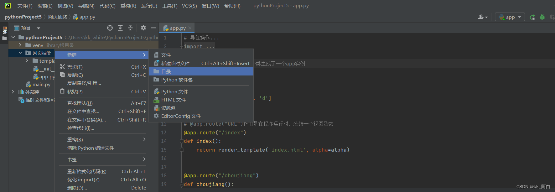Screen dimensions: 555x192
Task: Choose 删除(D)... in context menu
Action: [x=102, y=188]
